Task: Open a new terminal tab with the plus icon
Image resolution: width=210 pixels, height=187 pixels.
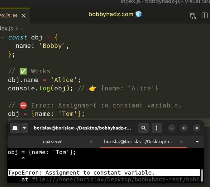Action: click(15, 128)
